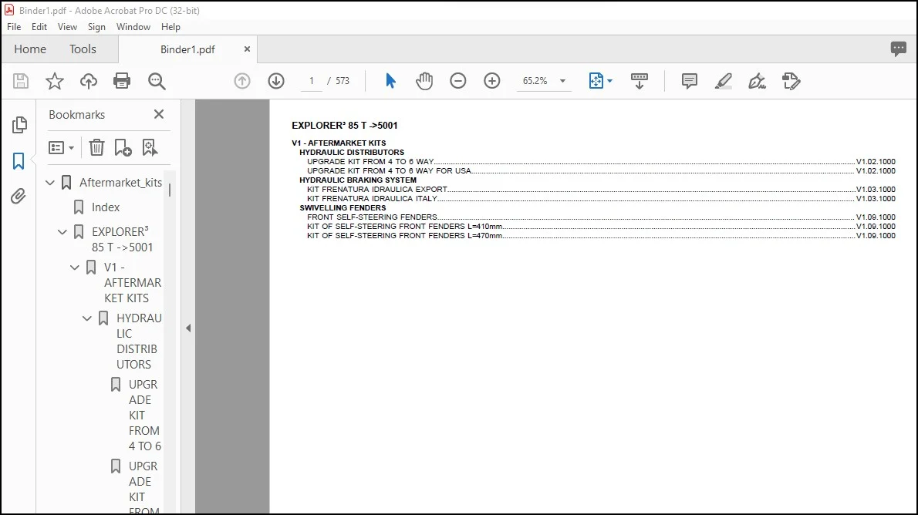Select the Index bookmark
The image size is (918, 515).
point(106,207)
